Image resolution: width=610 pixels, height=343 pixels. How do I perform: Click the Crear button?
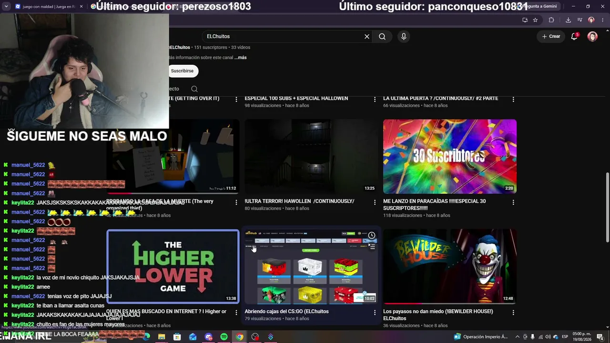point(551,36)
